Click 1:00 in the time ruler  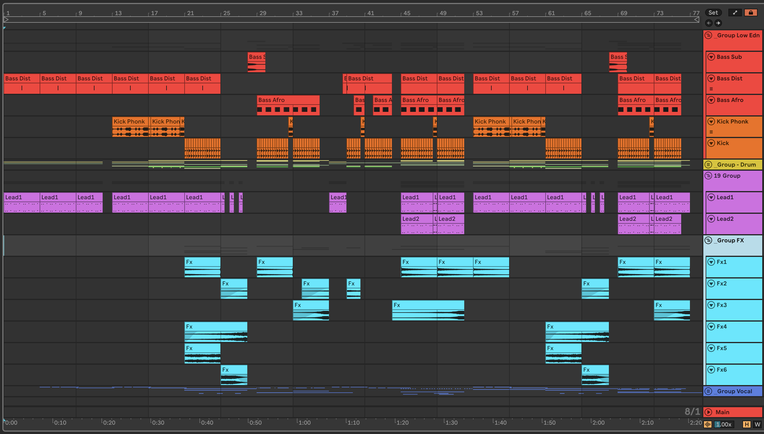304,422
